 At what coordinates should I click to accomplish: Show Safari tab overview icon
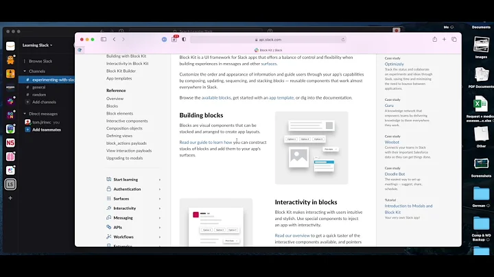pos(454,39)
